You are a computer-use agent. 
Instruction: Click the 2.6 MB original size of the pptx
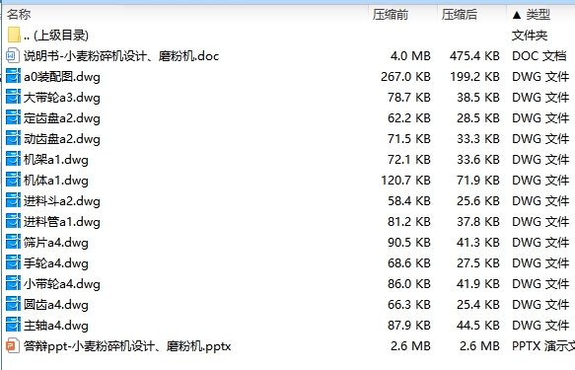(410, 345)
